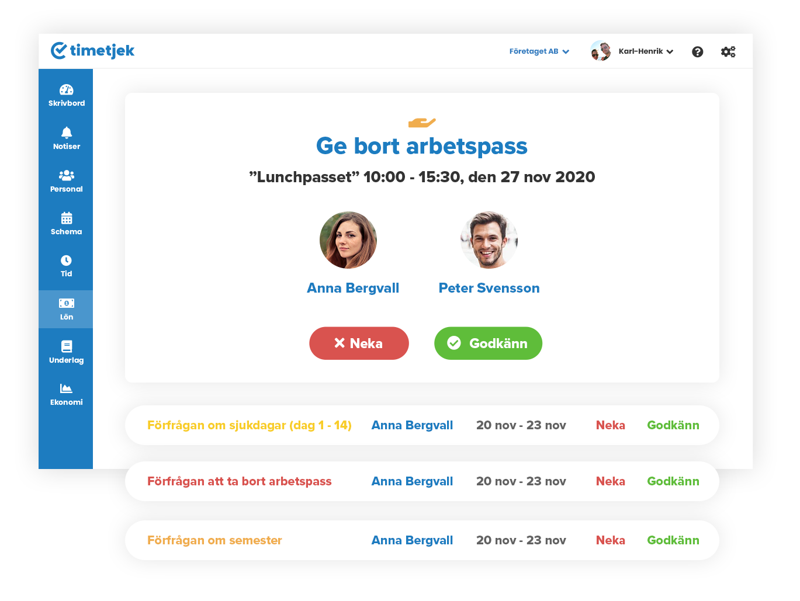Screen dimensions: 800x601
Task: Click Neka in ta bort arbetspass row
Action: 611,481
